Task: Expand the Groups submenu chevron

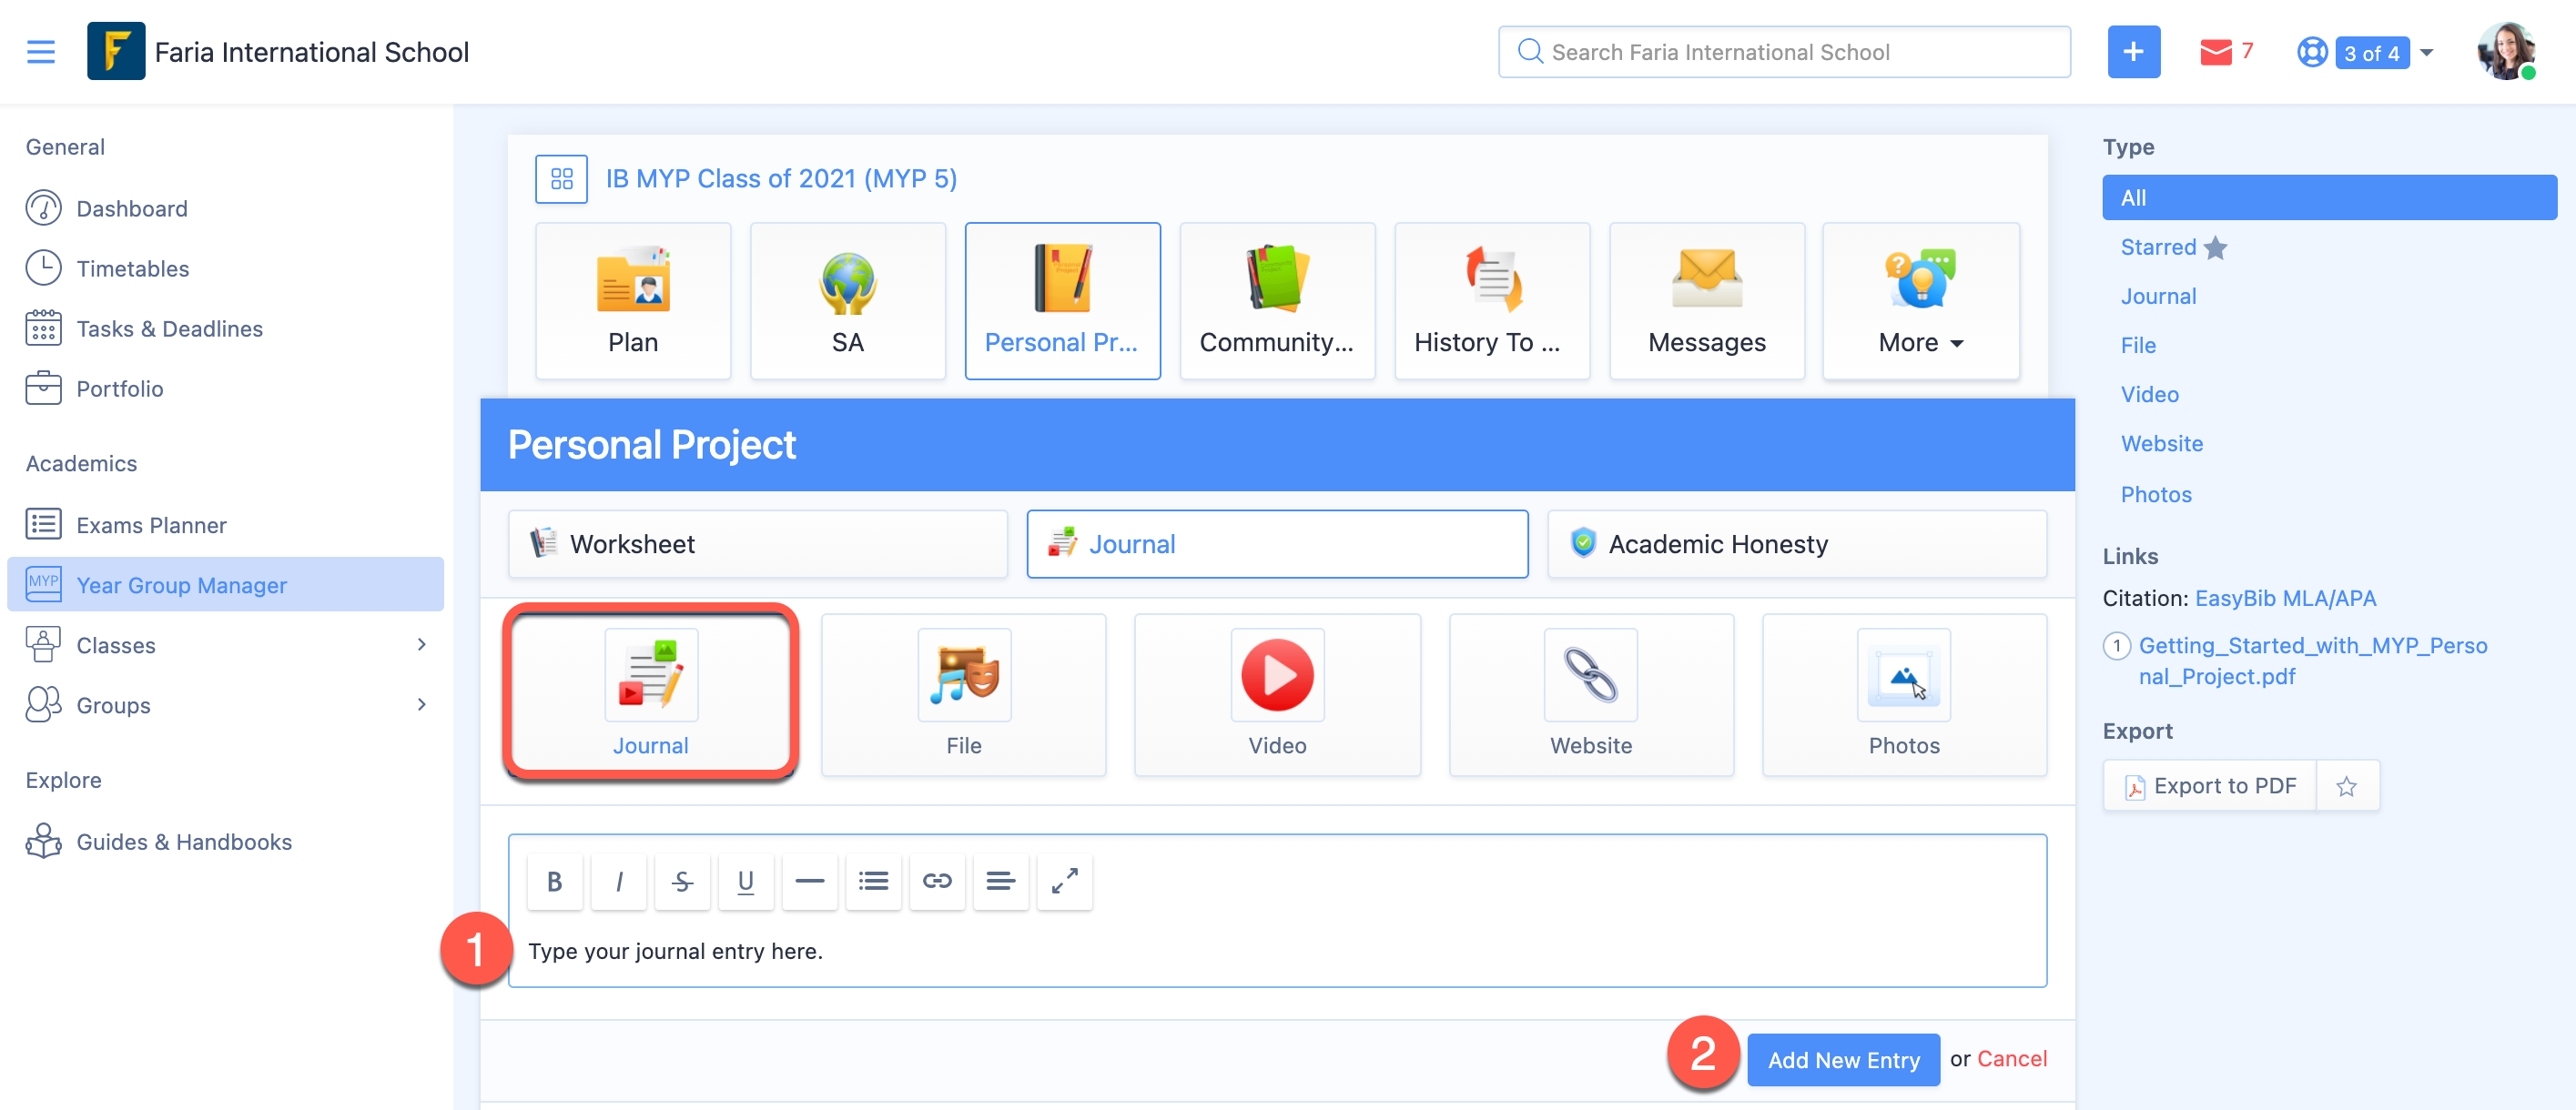Action: pyautogui.click(x=422, y=704)
